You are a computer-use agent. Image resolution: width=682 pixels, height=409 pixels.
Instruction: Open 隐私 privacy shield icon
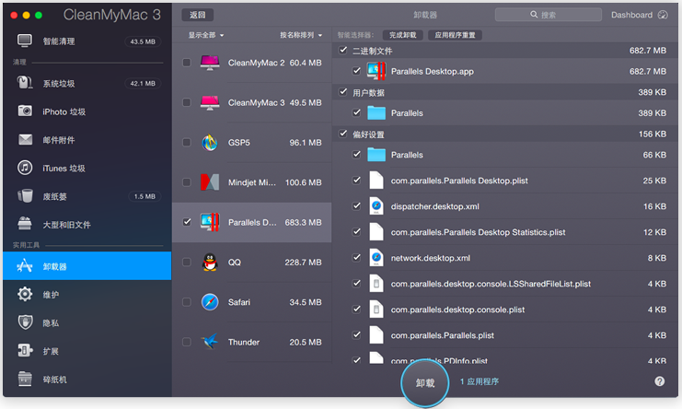pyautogui.click(x=25, y=322)
